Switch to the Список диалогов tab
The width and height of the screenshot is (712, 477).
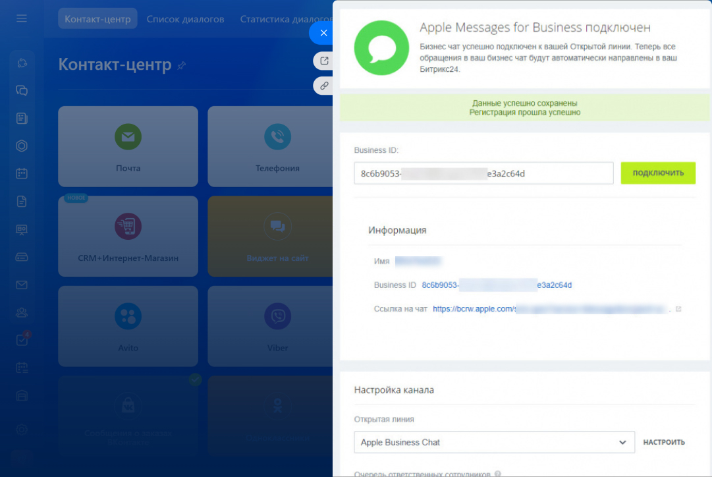185,19
